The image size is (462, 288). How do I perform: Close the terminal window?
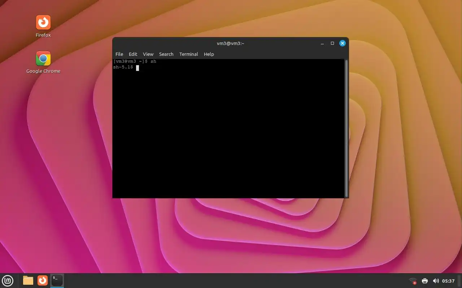pos(343,43)
